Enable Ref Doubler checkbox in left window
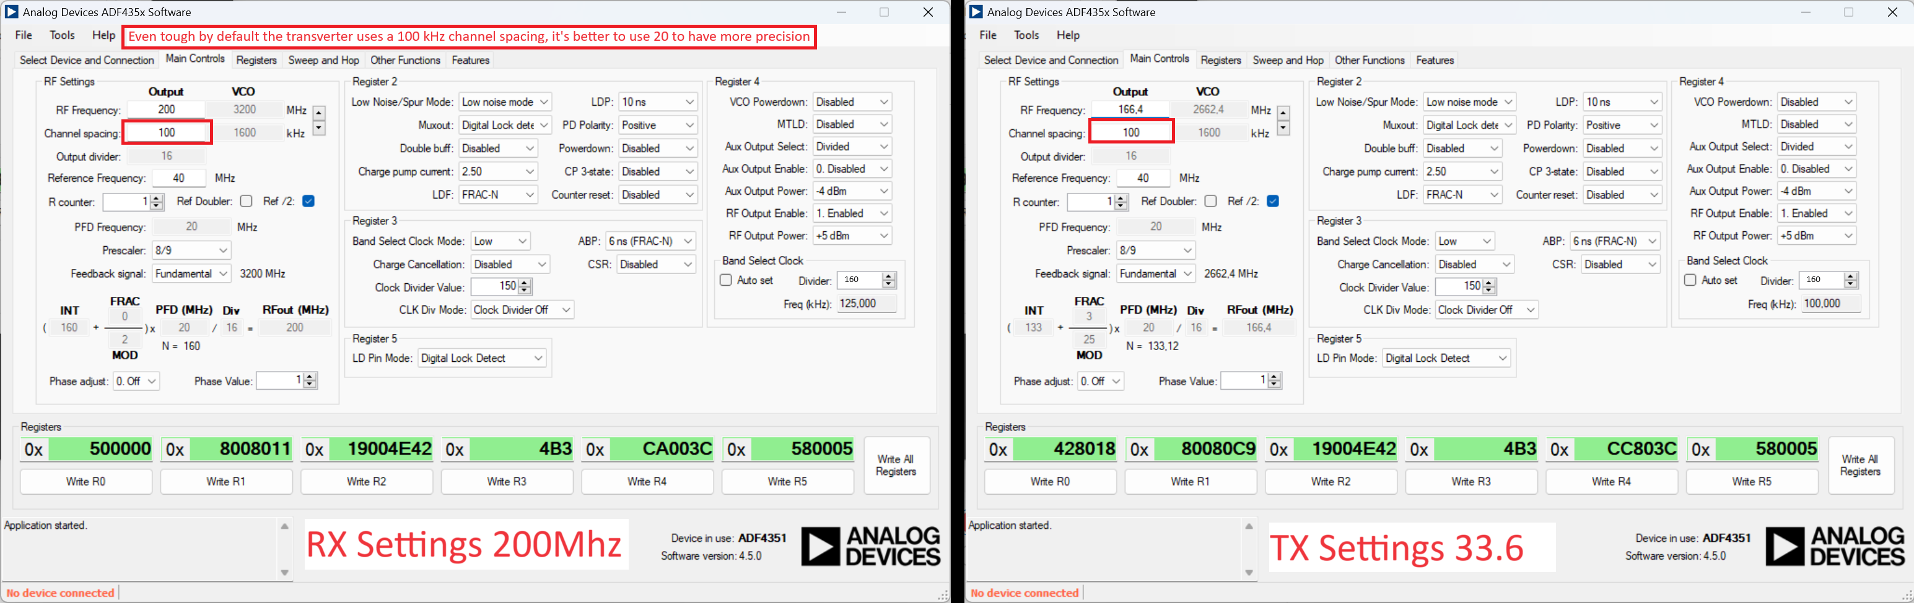This screenshot has width=1914, height=603. 246,201
